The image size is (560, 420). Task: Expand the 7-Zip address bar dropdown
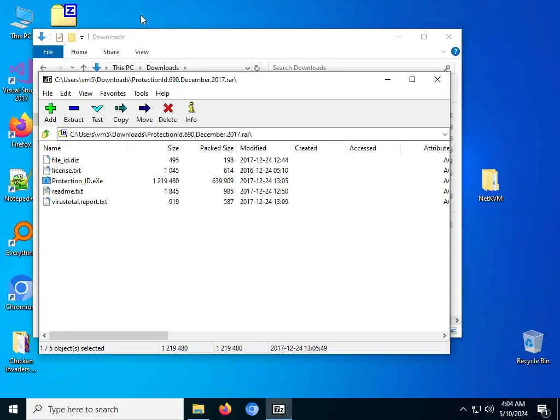click(445, 135)
